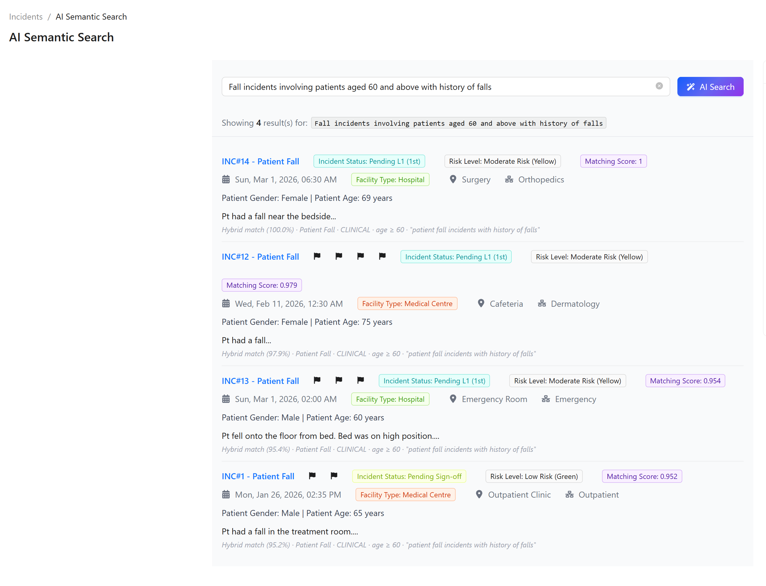Click the Incident Status: Pending Sign-off tag
766x586 pixels.
[409, 477]
